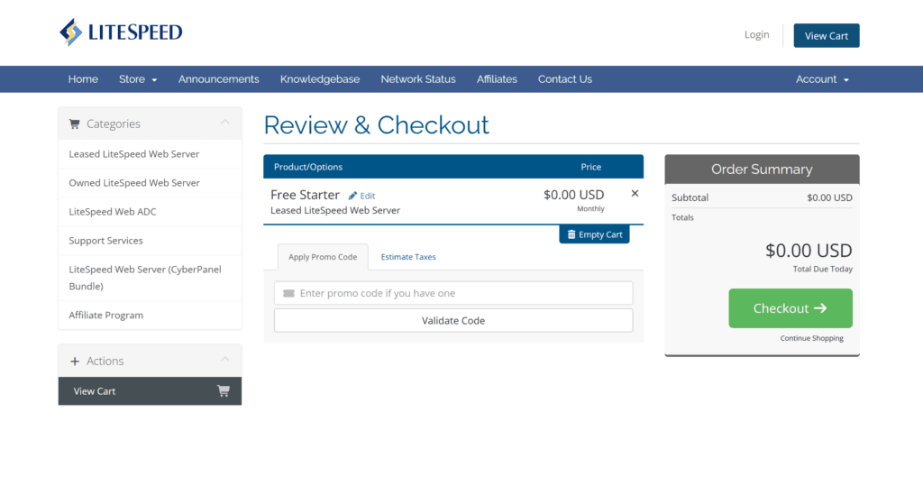Click the Login link
923x504 pixels.
point(756,35)
